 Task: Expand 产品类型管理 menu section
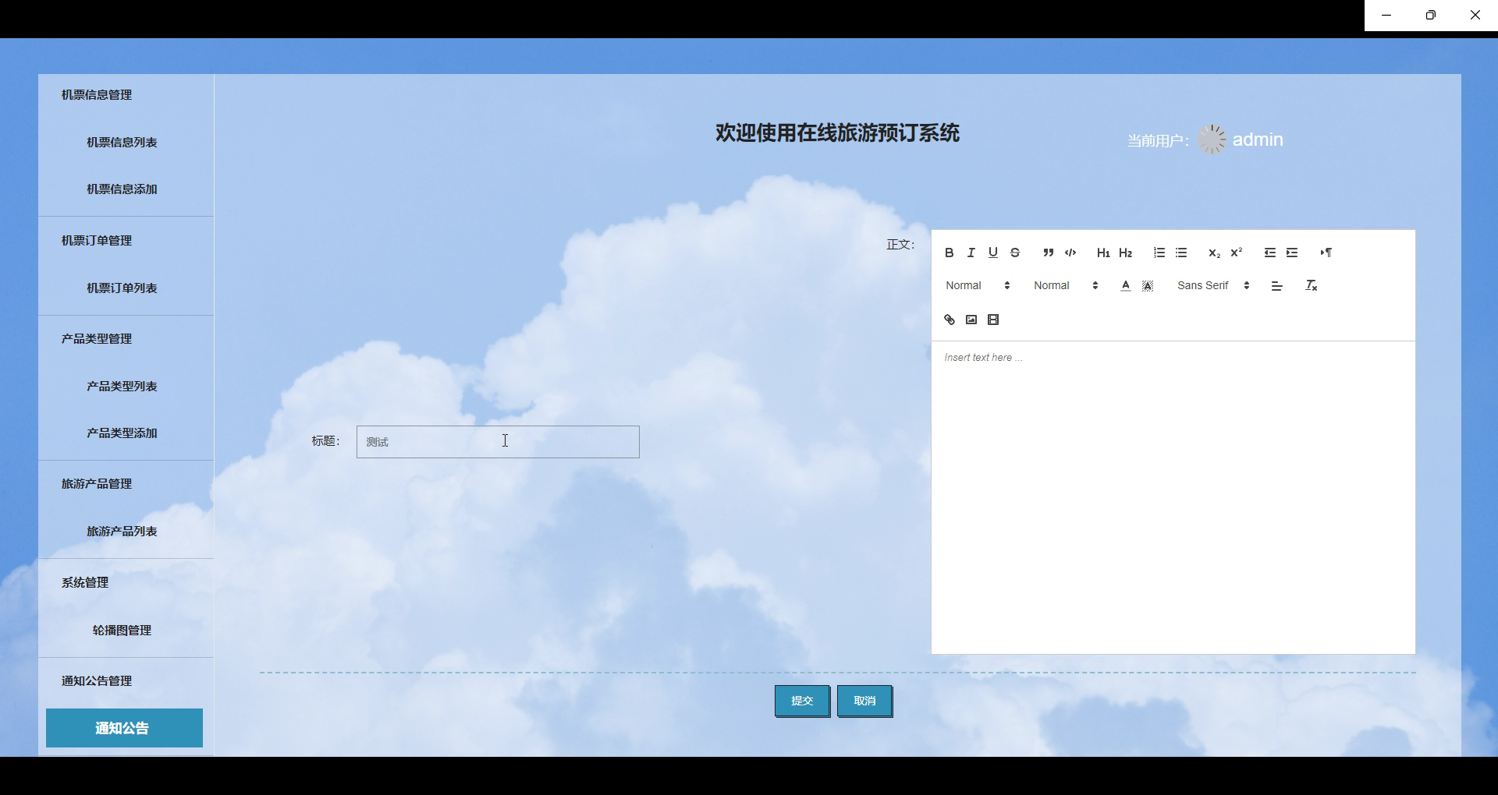(97, 339)
